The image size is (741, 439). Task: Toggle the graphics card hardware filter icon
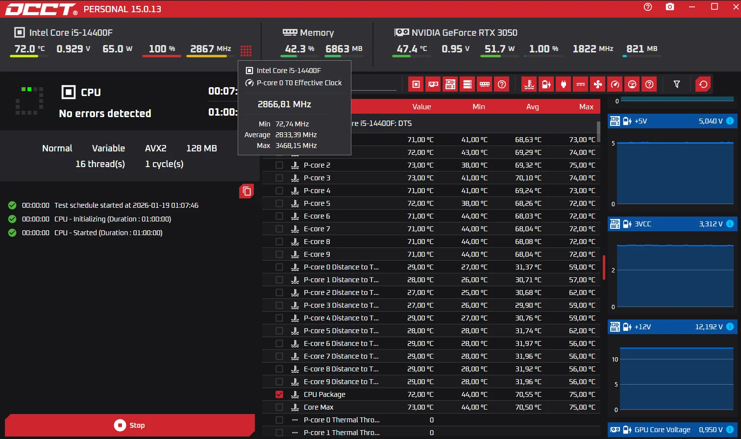[433, 84]
